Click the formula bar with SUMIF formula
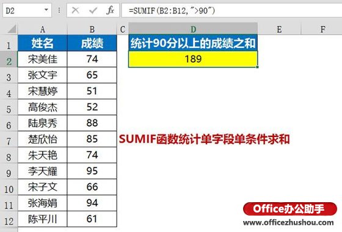342x232 pixels. 231,10
